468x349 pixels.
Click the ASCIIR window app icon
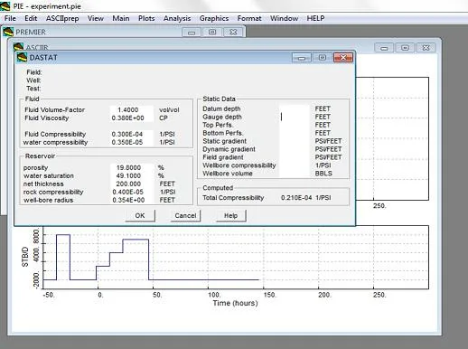[18, 47]
